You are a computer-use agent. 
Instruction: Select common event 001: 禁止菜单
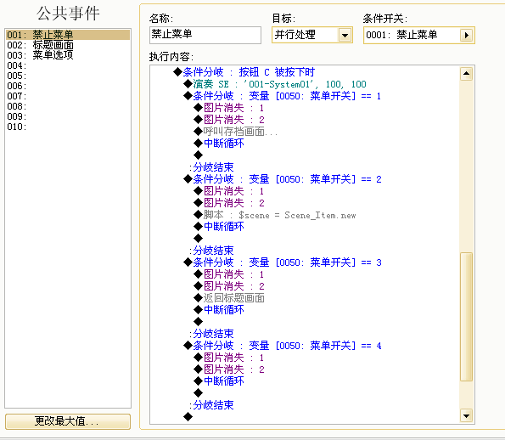pyautogui.click(x=68, y=35)
